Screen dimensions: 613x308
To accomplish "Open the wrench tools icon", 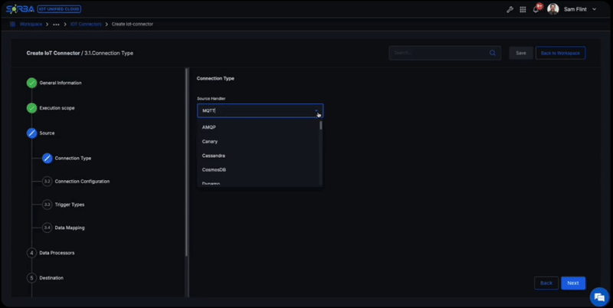I will [510, 9].
